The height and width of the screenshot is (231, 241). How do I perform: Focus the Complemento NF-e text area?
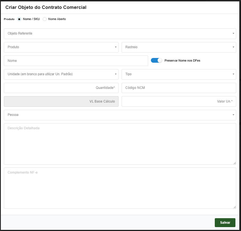pos(120,188)
